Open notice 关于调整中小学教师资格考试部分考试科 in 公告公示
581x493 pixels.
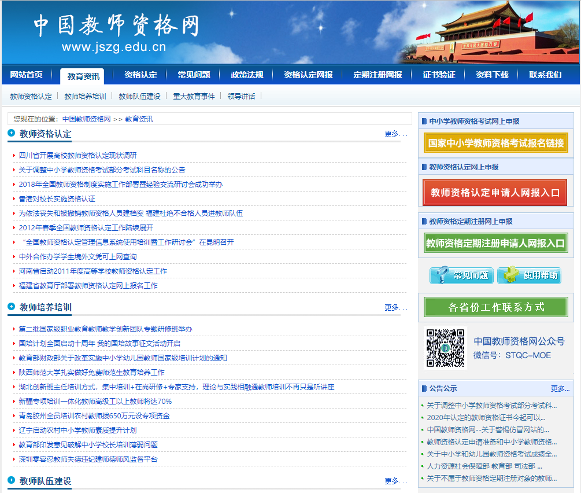pos(492,406)
